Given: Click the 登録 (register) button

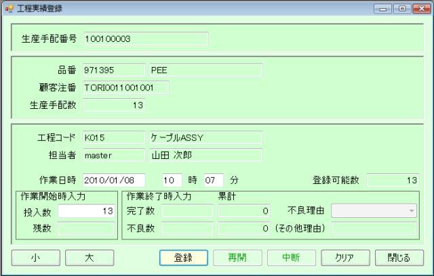Looking at the screenshot, I should point(182,258).
